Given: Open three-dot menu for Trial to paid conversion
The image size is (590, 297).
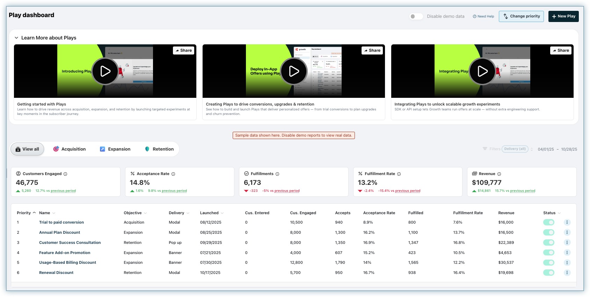Looking at the screenshot, I should click(567, 223).
